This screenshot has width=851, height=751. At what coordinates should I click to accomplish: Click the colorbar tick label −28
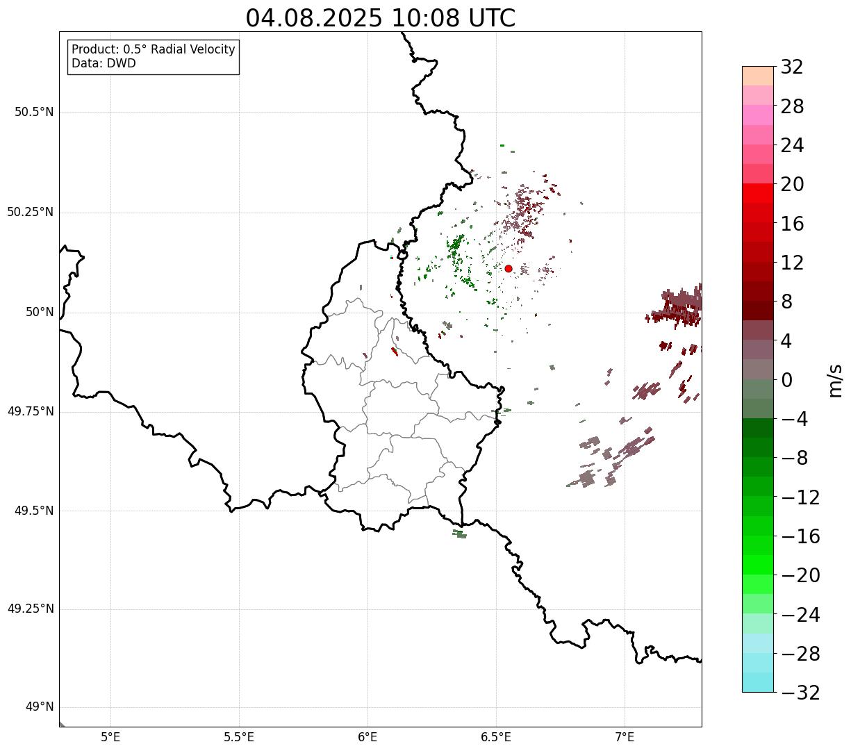click(x=800, y=654)
